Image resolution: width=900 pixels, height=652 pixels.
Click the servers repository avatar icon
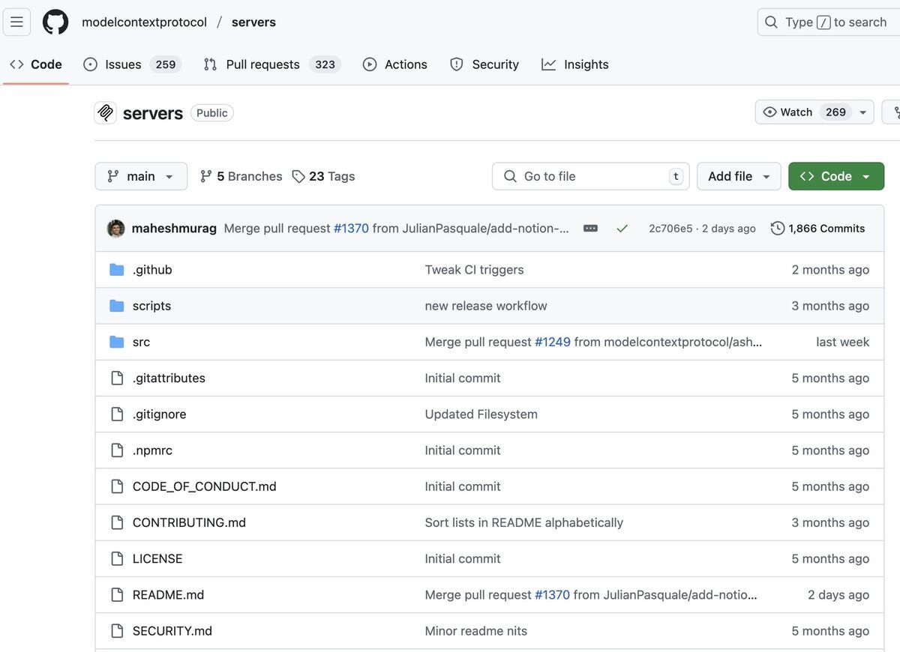(x=105, y=112)
